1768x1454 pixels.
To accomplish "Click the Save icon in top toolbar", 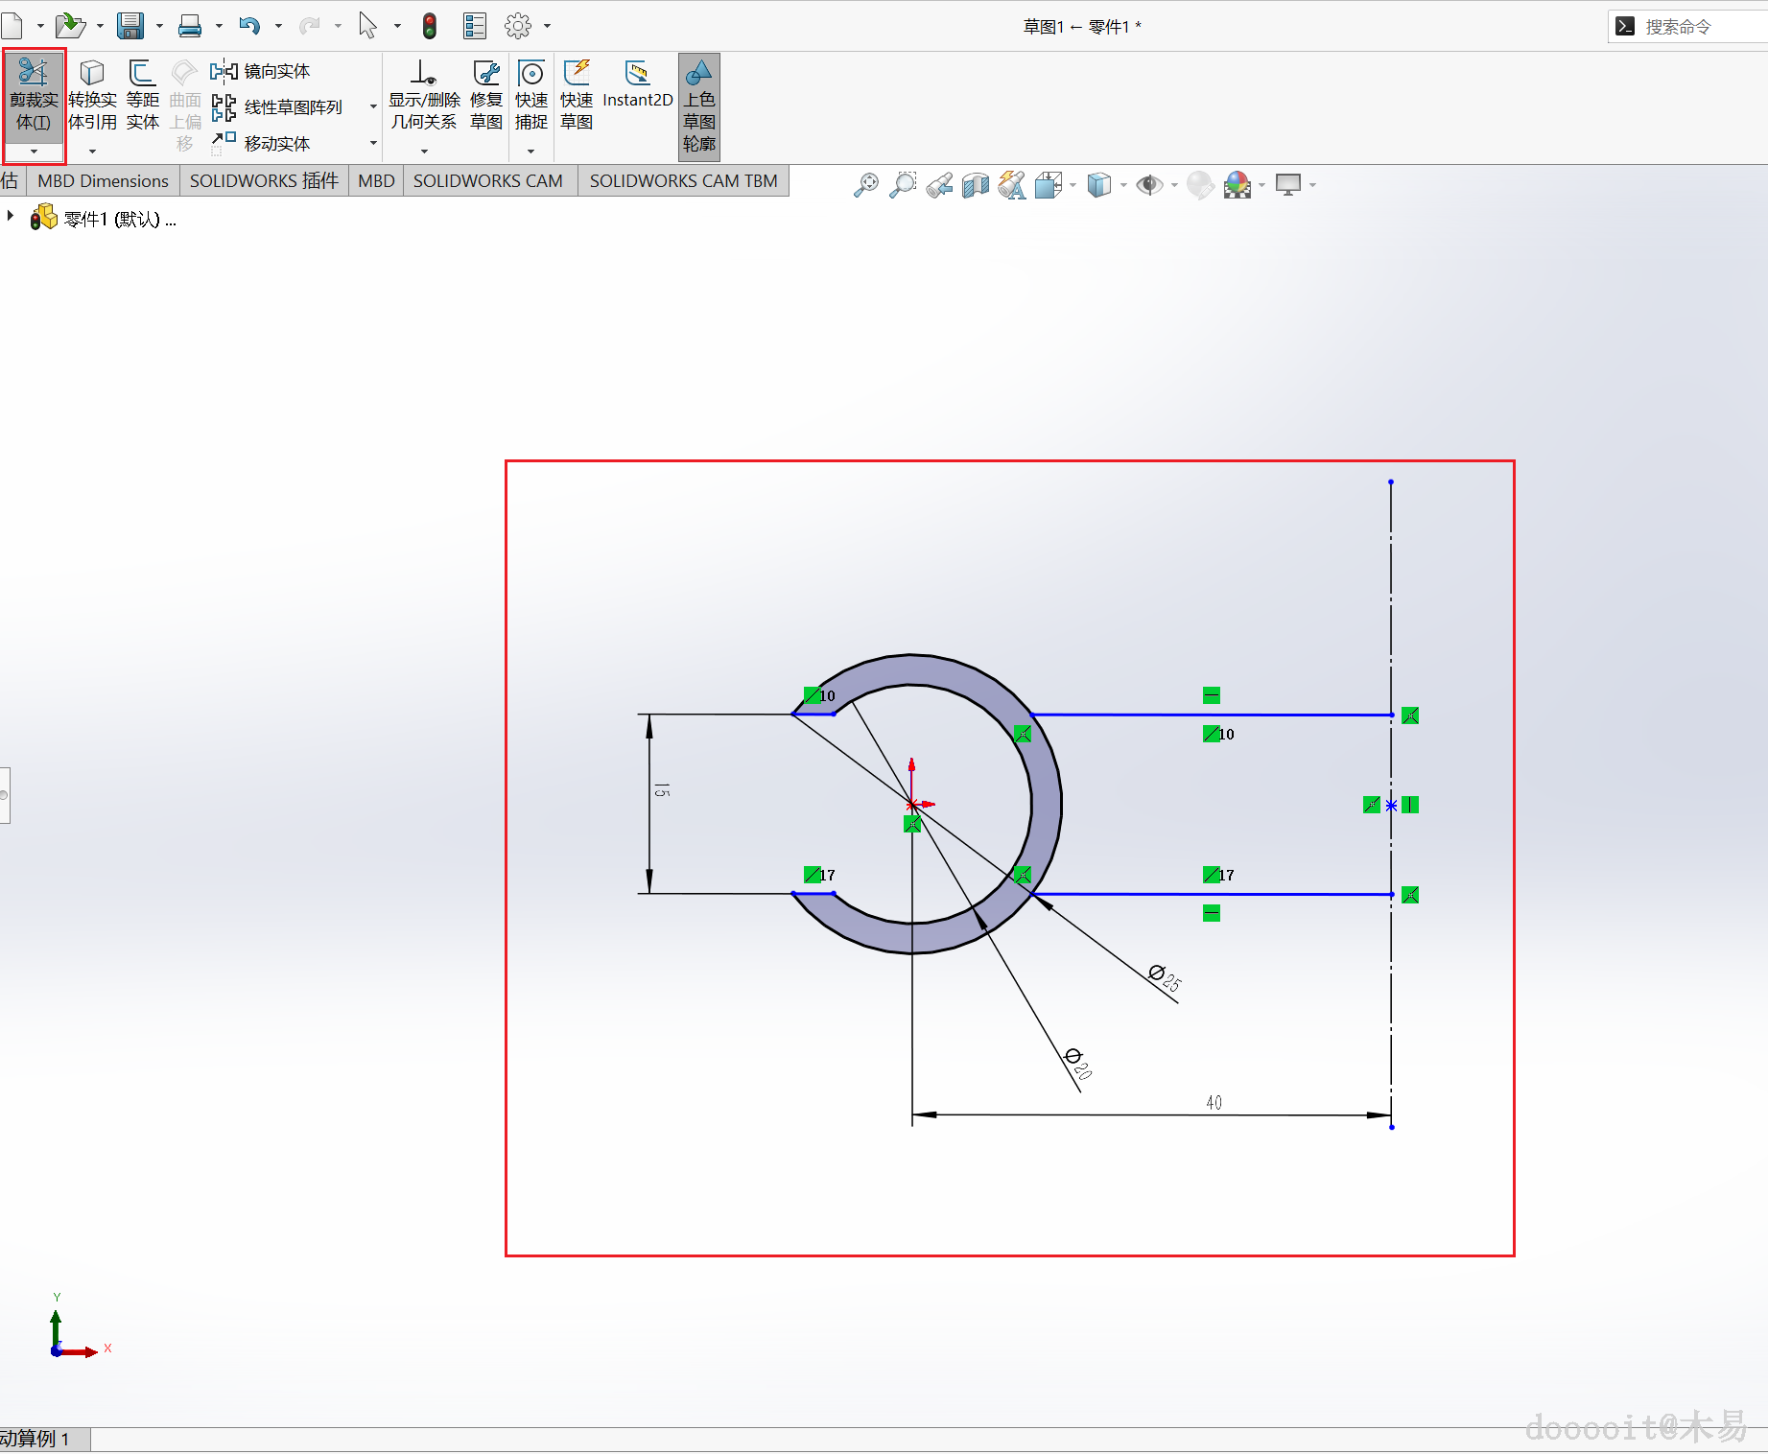I will pos(130,26).
